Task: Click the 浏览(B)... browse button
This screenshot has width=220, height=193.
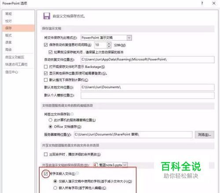Action: pos(205,134)
